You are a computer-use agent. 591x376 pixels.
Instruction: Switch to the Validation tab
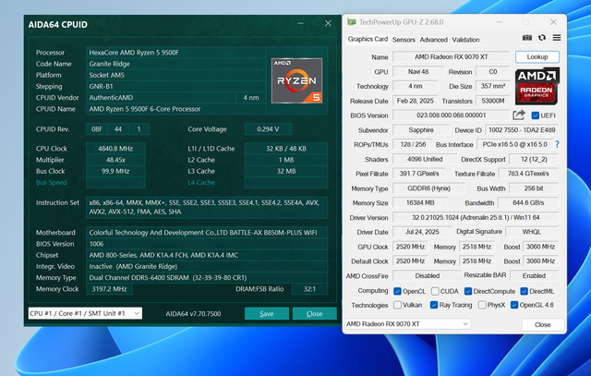(x=465, y=40)
